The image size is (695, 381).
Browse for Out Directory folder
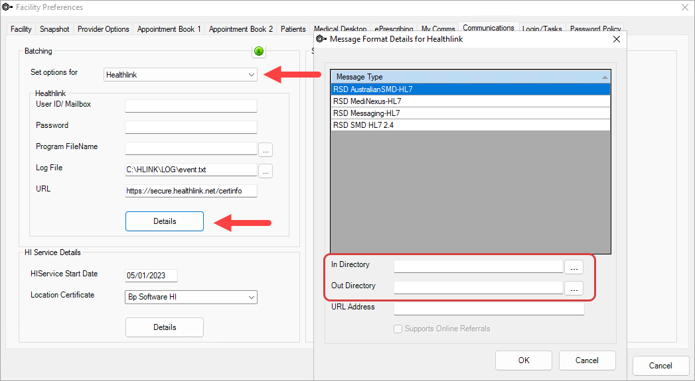574,288
